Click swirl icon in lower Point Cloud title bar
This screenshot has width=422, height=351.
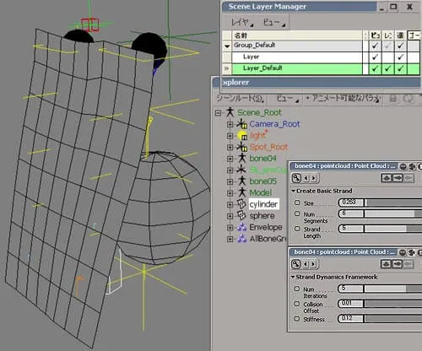pyautogui.click(x=412, y=252)
